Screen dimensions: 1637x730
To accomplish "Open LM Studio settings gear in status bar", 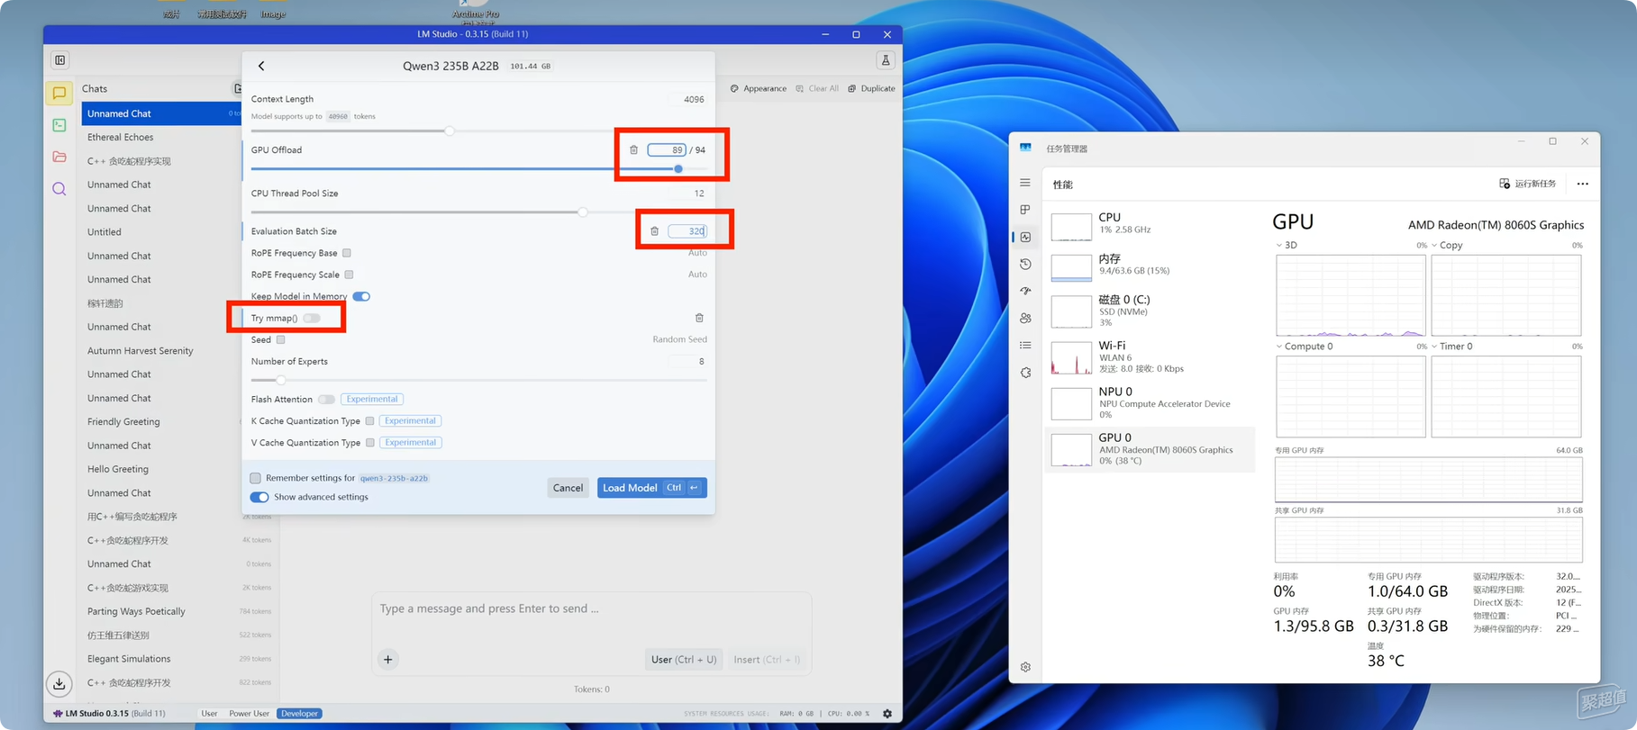I will tap(887, 714).
